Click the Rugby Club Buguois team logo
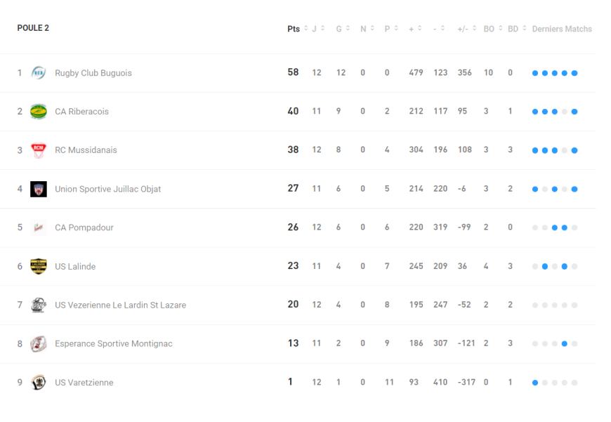Viewport: 611px width, 422px height. tap(39, 73)
